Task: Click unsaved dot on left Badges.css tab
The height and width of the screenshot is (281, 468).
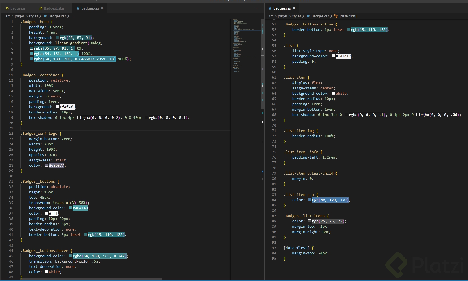Action: coord(102,8)
